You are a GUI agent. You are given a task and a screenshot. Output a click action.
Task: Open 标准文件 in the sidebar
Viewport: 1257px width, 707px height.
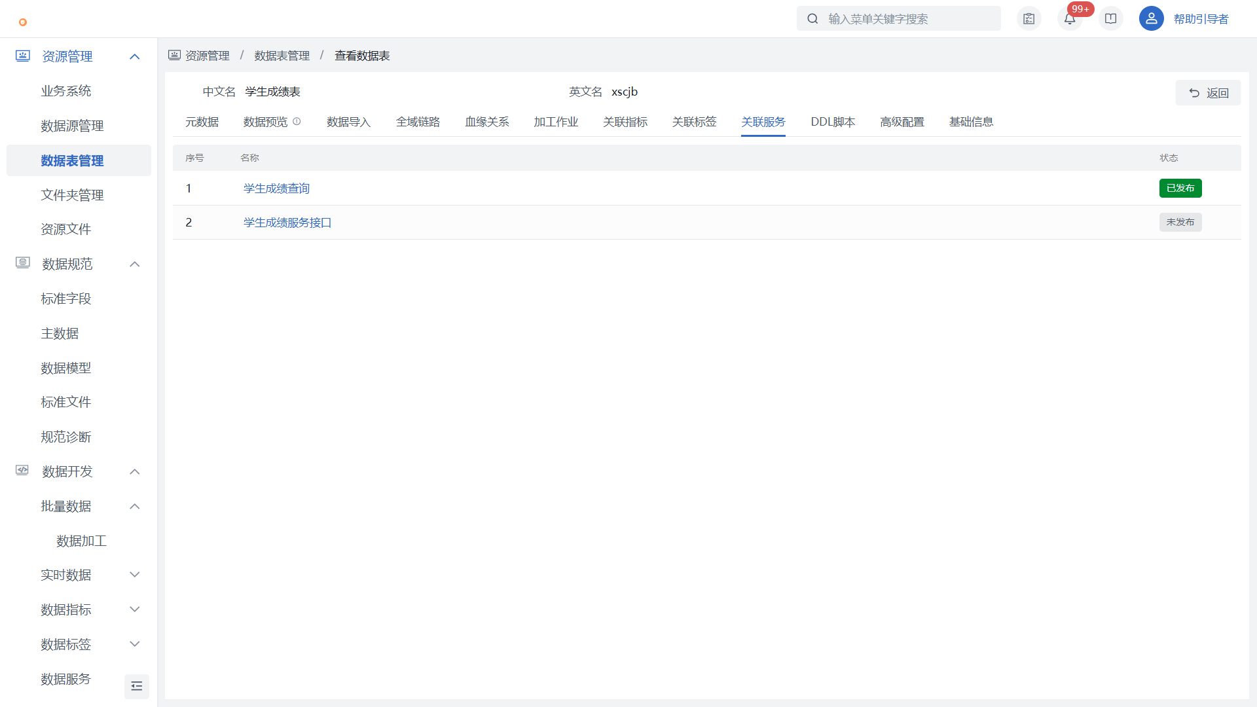pos(66,402)
